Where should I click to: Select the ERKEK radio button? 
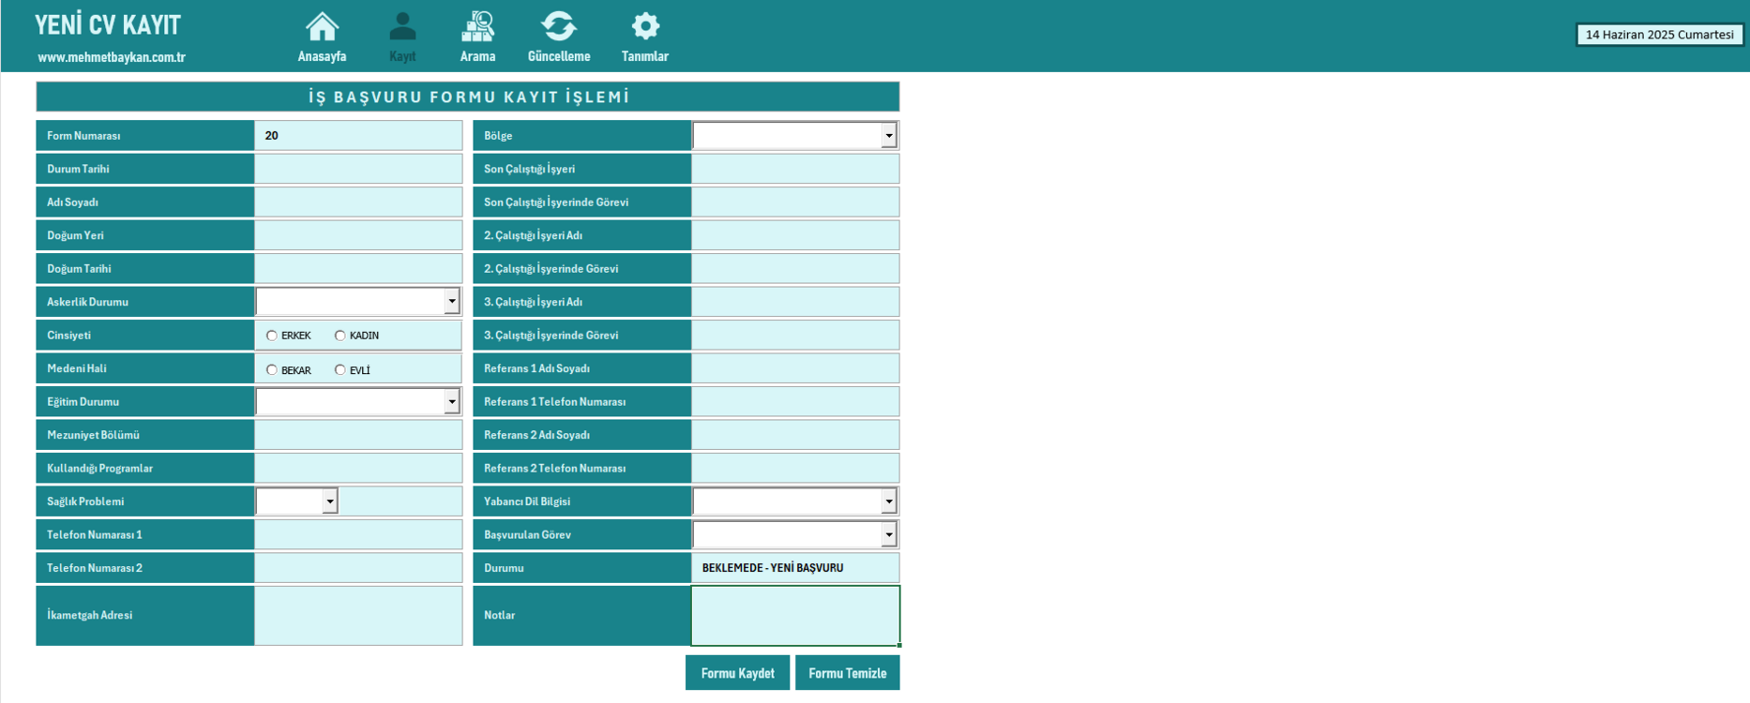[x=272, y=336]
